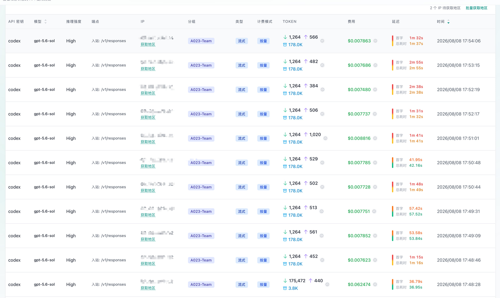Click token info icon in 1,020 output row

(325, 138)
